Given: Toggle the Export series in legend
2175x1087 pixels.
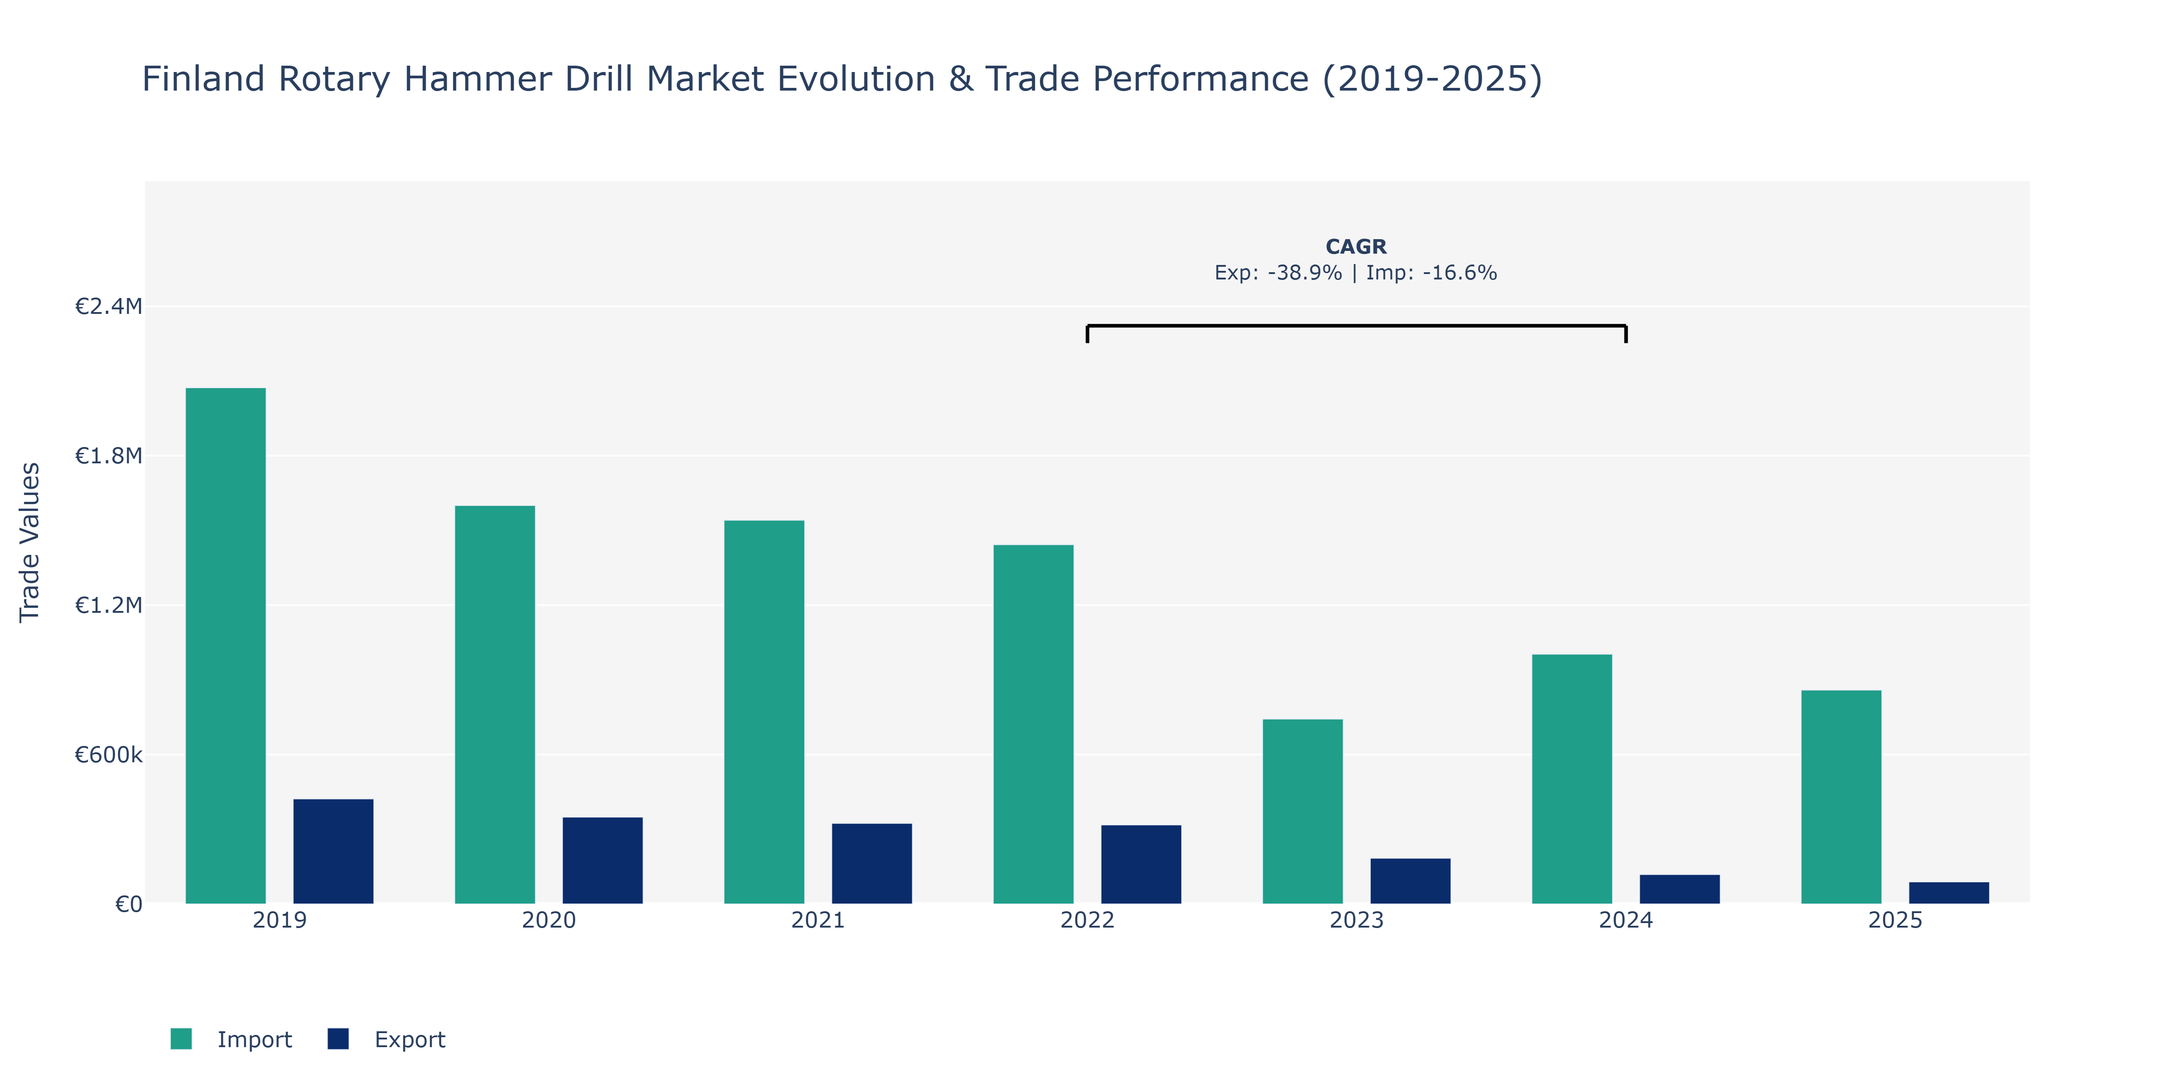Looking at the screenshot, I should 387,1039.
